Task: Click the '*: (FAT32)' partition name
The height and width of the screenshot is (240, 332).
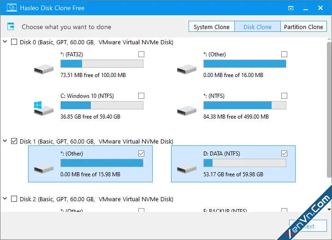Action: coord(71,54)
